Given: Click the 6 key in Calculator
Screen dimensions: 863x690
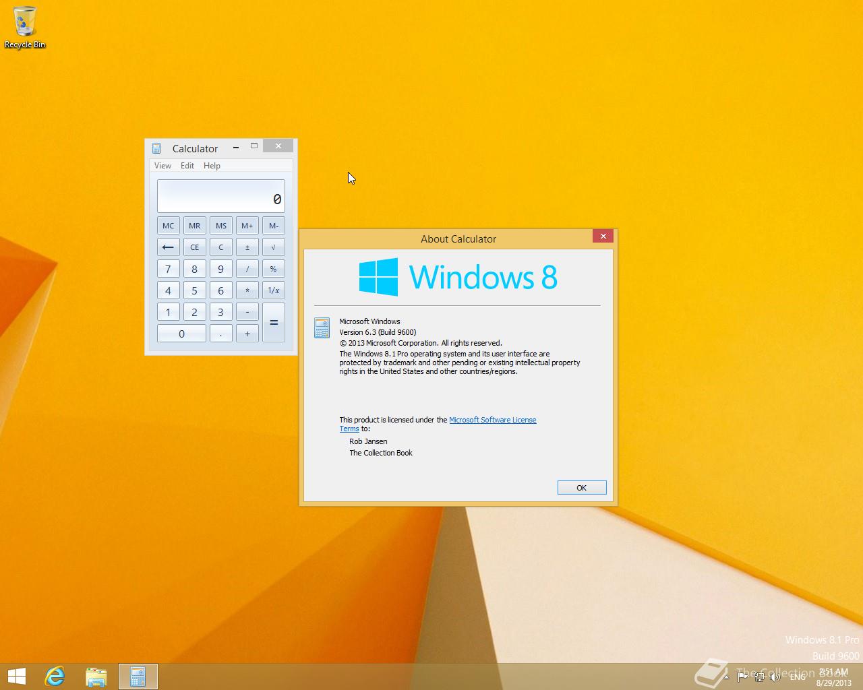Looking at the screenshot, I should click(x=221, y=290).
